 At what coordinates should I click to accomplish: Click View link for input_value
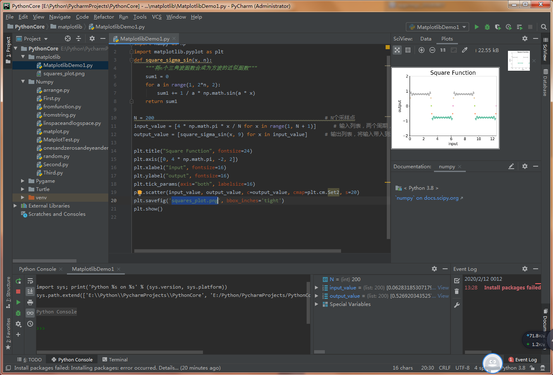click(443, 288)
